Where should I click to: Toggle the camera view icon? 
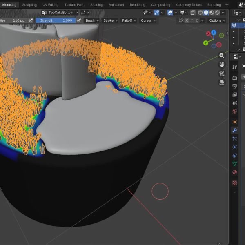click(222, 73)
